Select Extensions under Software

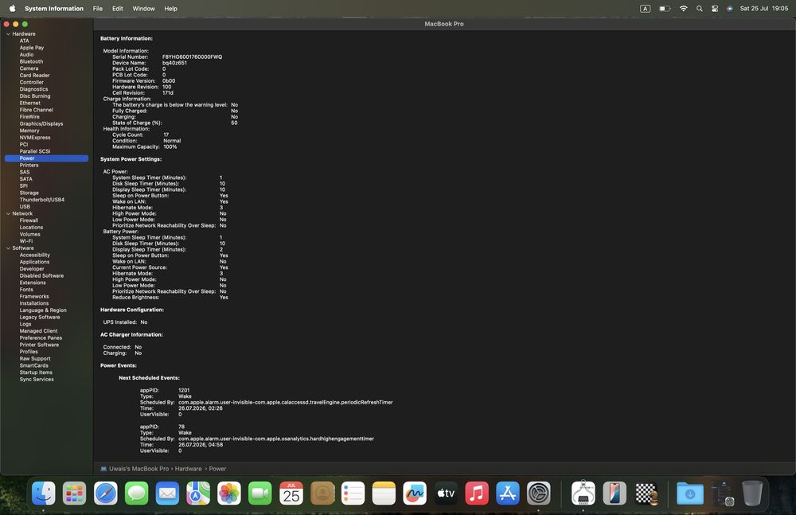pyautogui.click(x=33, y=283)
